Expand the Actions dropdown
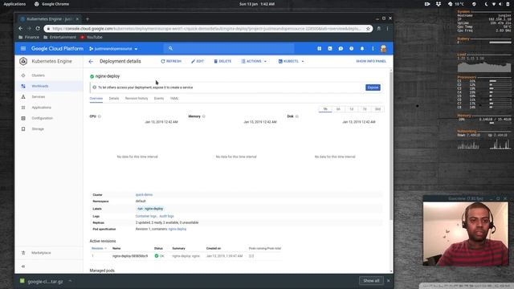This screenshot has height=289, width=514. 254,61
